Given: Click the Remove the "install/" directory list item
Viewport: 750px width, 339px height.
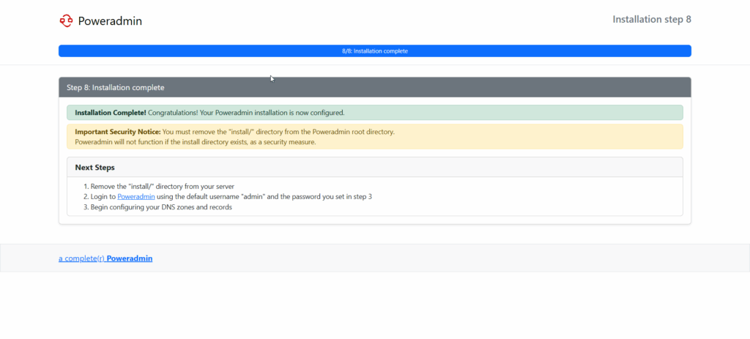Looking at the screenshot, I should click(x=163, y=186).
